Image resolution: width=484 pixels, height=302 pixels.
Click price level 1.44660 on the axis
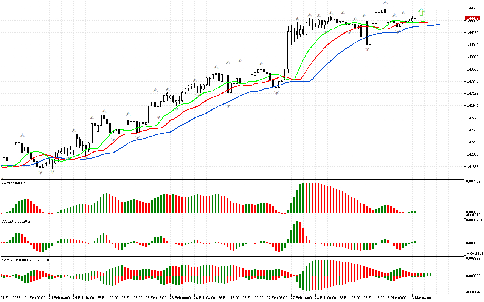[473, 8]
